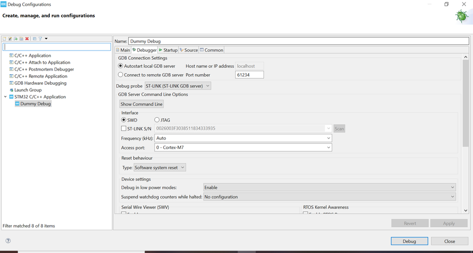Select the JTAG interface radio button
Viewport: 473px width, 253px height.
pyautogui.click(x=157, y=120)
